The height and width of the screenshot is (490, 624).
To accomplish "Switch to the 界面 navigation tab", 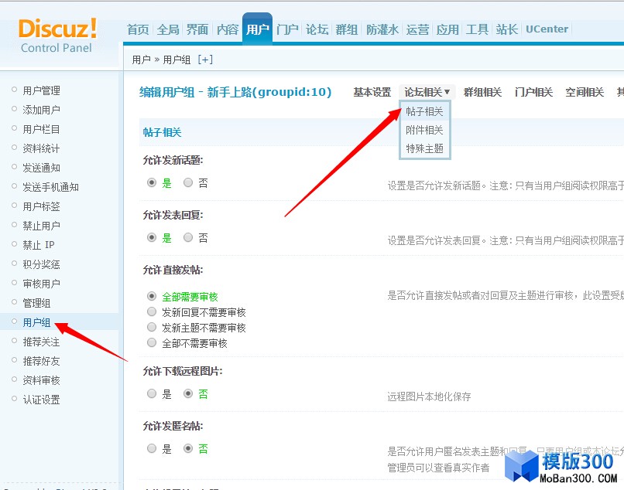I will pos(197,29).
